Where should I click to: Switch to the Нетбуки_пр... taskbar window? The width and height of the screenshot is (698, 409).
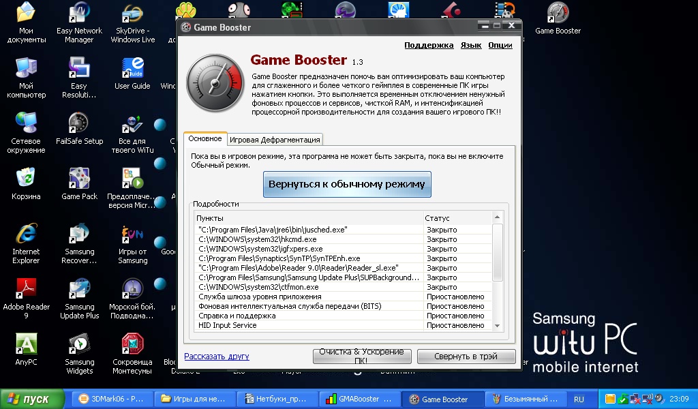click(277, 399)
